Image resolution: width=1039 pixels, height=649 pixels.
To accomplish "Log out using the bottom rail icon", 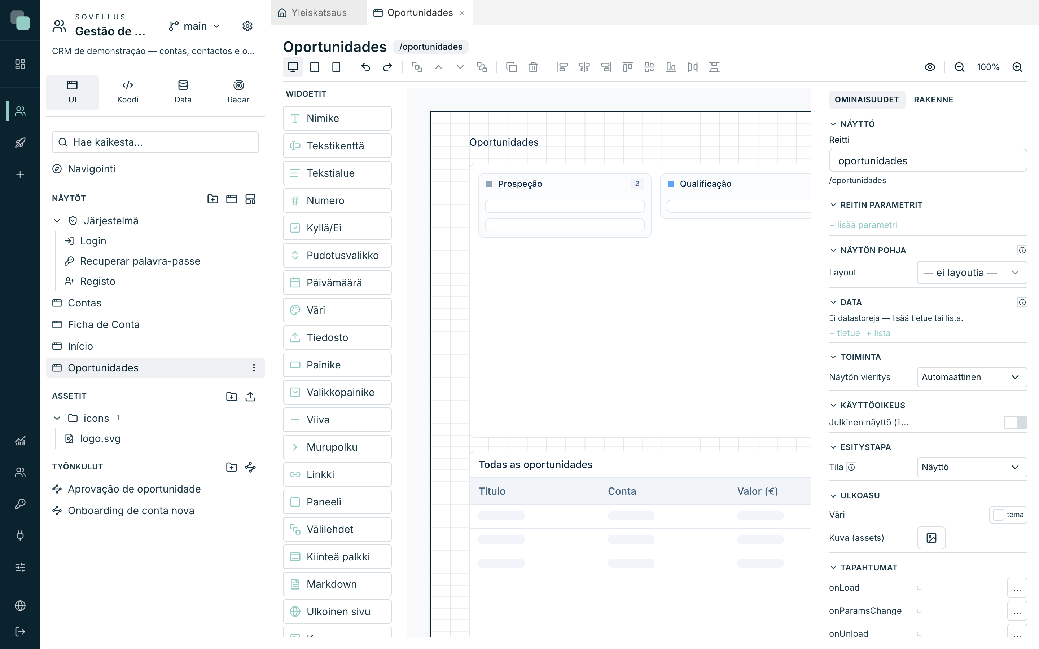I will [20, 631].
